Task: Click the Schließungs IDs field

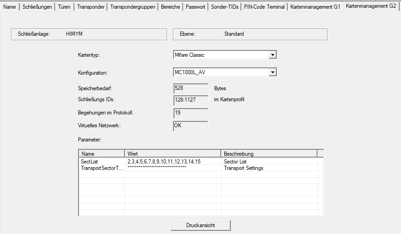Action: pyautogui.click(x=191, y=100)
